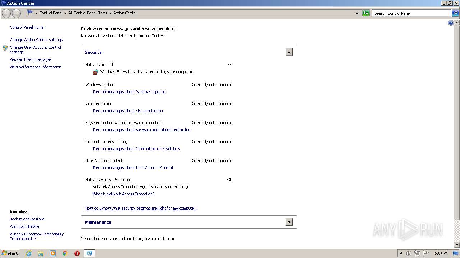Turn on messages about virus protection
The width and height of the screenshot is (460, 258).
click(x=128, y=111)
